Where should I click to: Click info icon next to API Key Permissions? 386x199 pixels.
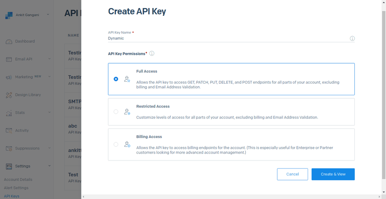click(x=152, y=53)
